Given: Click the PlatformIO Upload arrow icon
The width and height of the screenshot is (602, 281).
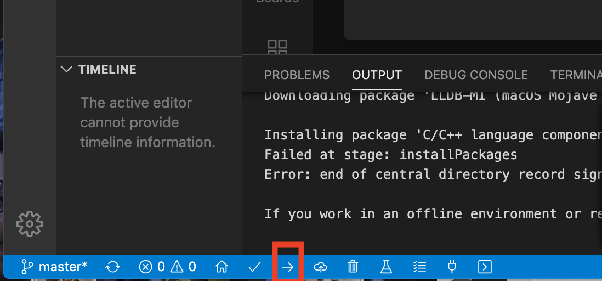Looking at the screenshot, I should [287, 267].
